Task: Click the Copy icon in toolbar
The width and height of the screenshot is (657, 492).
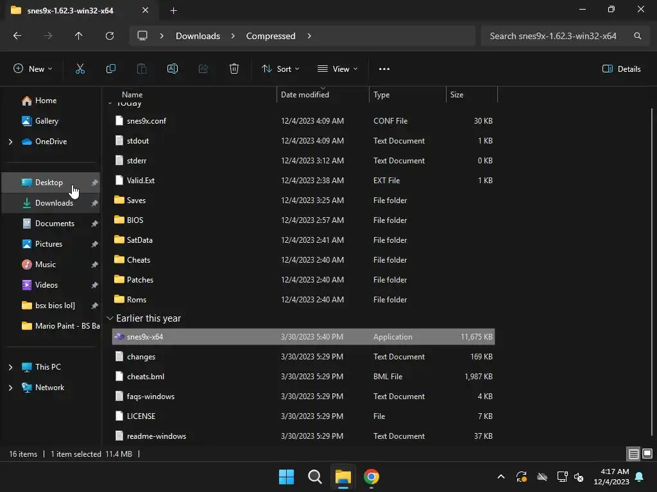Action: (110, 69)
